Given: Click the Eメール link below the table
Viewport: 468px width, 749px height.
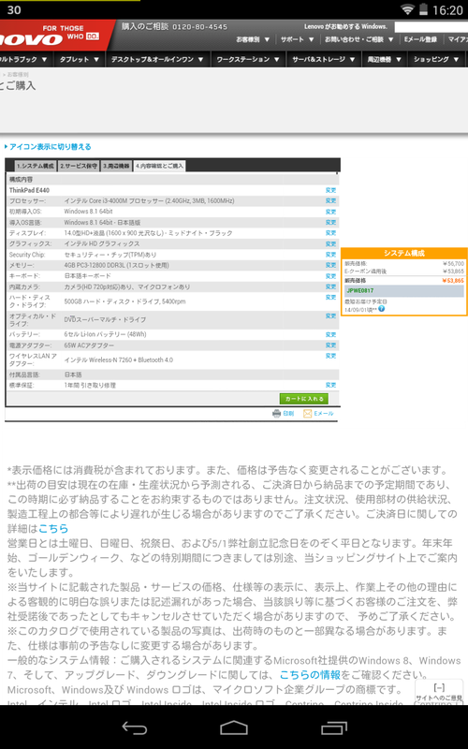Looking at the screenshot, I should [323, 414].
